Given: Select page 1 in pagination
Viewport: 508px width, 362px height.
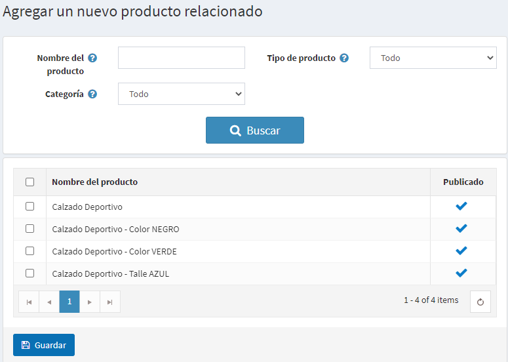Looking at the screenshot, I should tap(69, 302).
